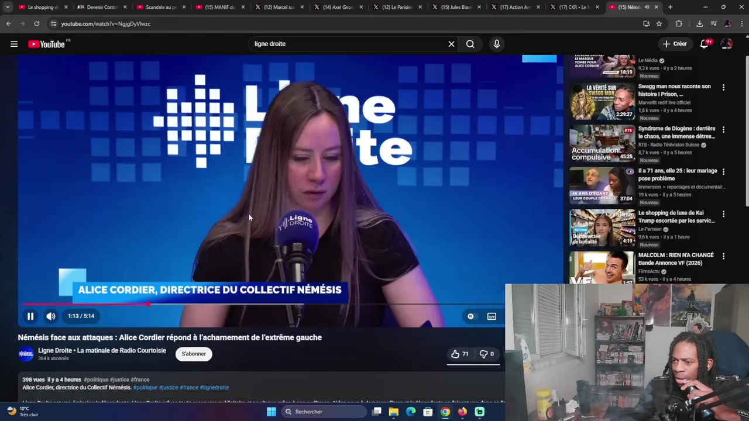Open File Explorer from the taskbar
749x421 pixels.
394,412
